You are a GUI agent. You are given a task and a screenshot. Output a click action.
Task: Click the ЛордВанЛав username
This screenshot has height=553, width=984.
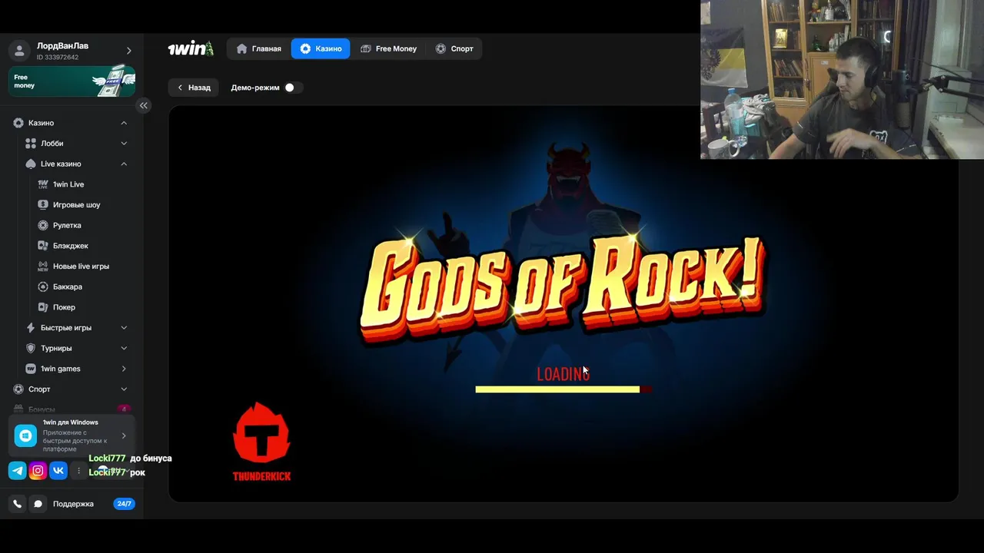click(x=62, y=46)
